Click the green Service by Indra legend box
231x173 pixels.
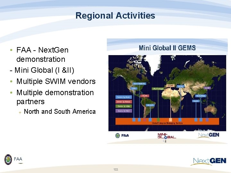[x=124, y=106]
